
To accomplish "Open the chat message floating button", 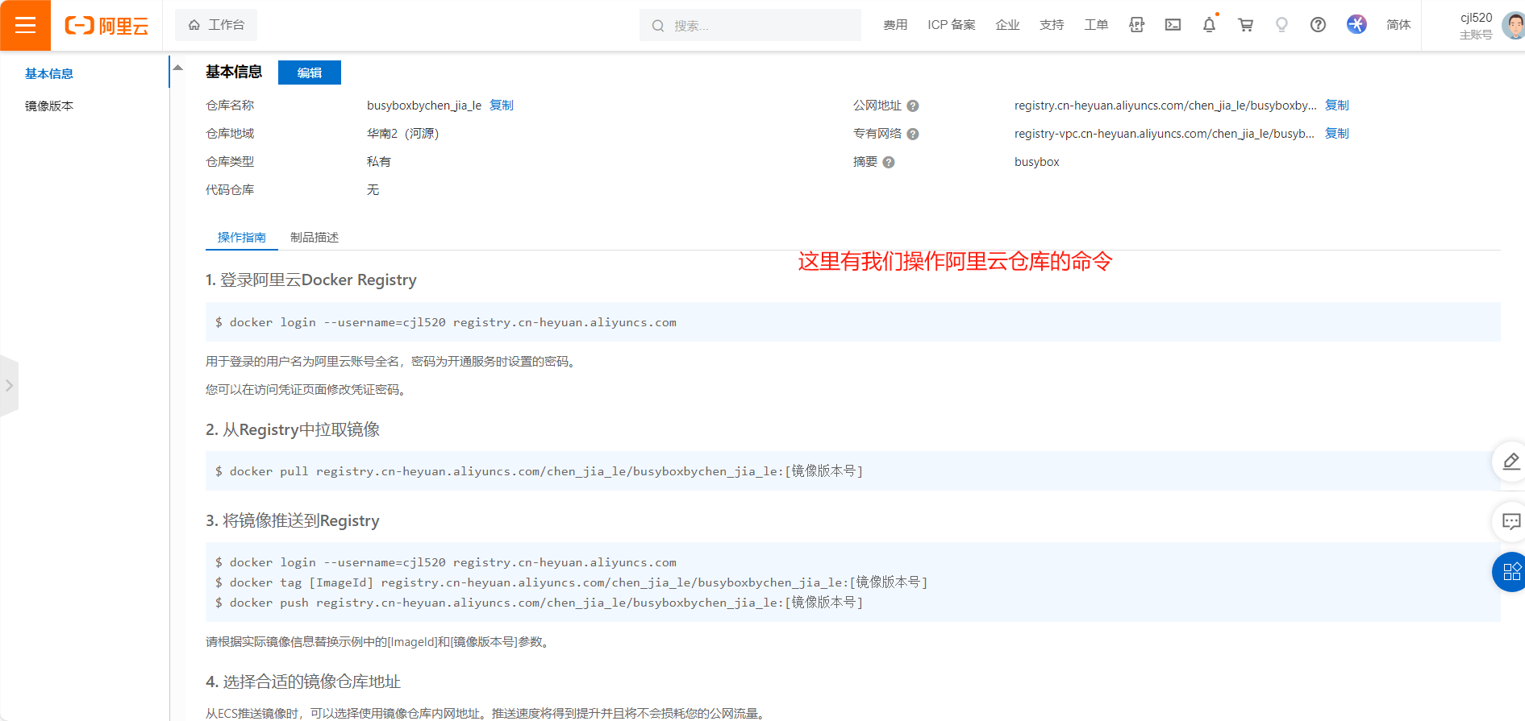I will 1510,521.
